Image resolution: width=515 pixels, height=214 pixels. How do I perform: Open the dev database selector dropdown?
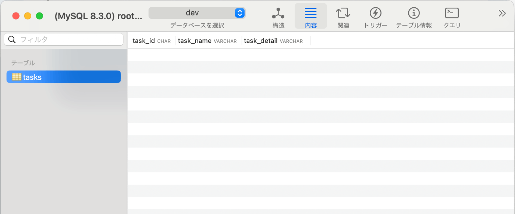[x=197, y=13]
